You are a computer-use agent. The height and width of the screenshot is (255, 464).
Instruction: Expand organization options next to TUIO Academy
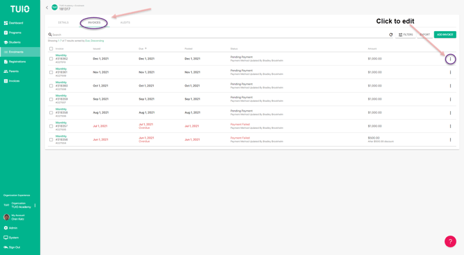click(x=35, y=205)
